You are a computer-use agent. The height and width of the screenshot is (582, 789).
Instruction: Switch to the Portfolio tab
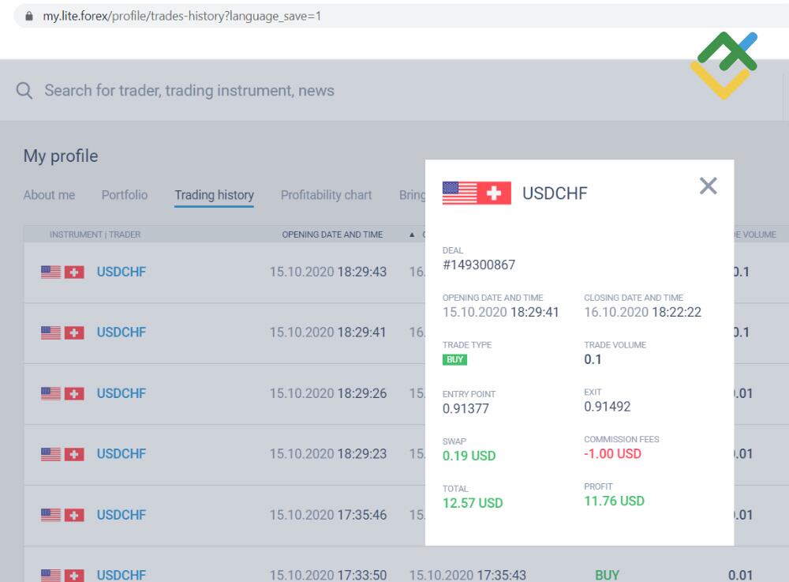click(124, 195)
